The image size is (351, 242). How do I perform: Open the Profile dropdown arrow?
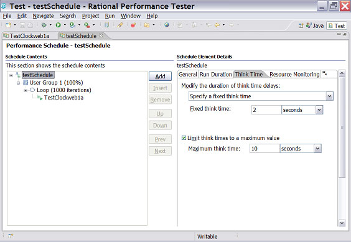[x=79, y=25]
